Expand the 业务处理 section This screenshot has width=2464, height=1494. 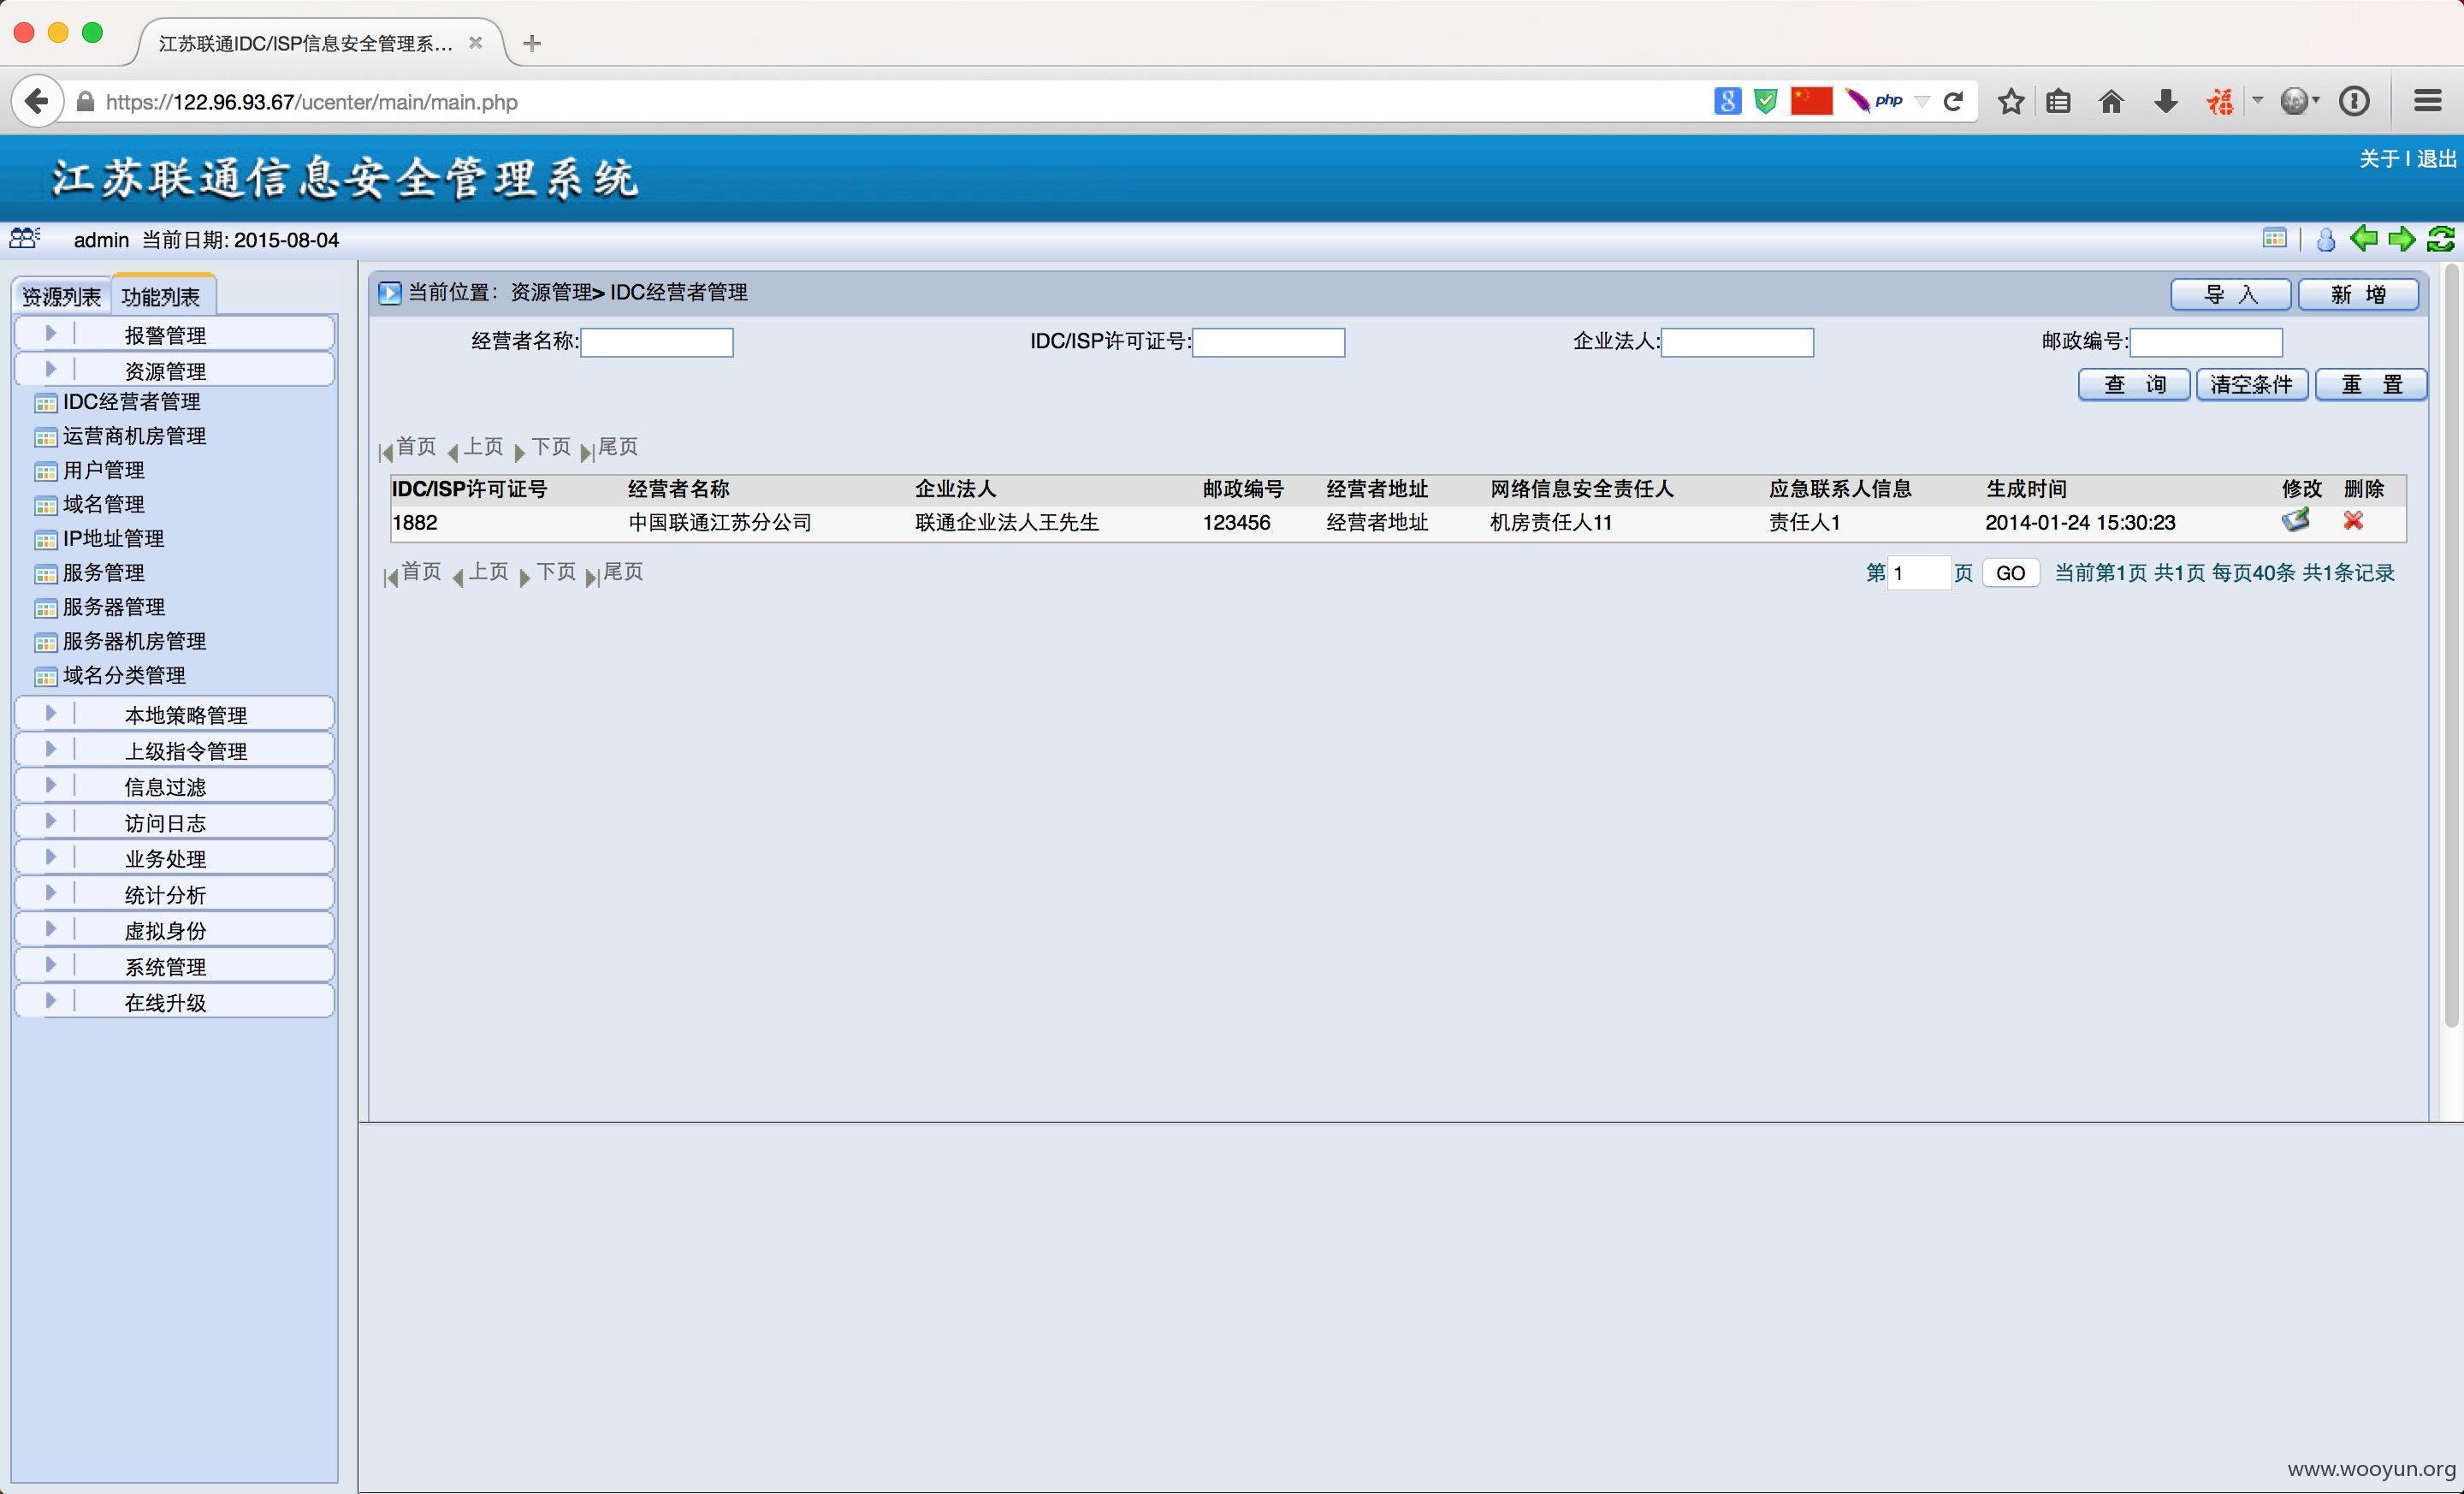coord(174,858)
